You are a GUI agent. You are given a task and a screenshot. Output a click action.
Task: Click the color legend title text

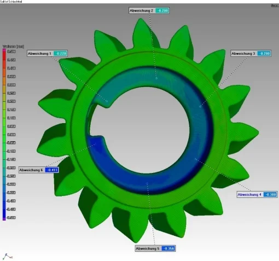13,47
